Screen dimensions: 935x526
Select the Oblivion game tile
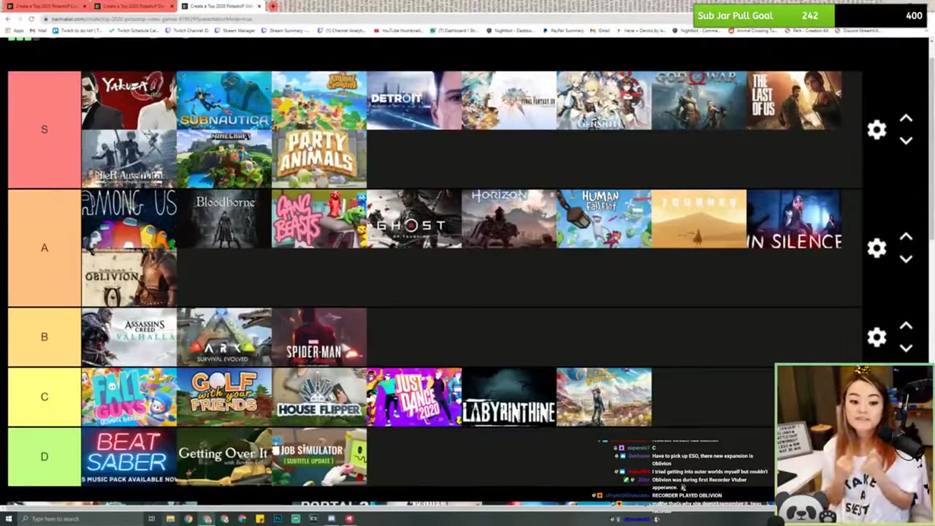(129, 278)
